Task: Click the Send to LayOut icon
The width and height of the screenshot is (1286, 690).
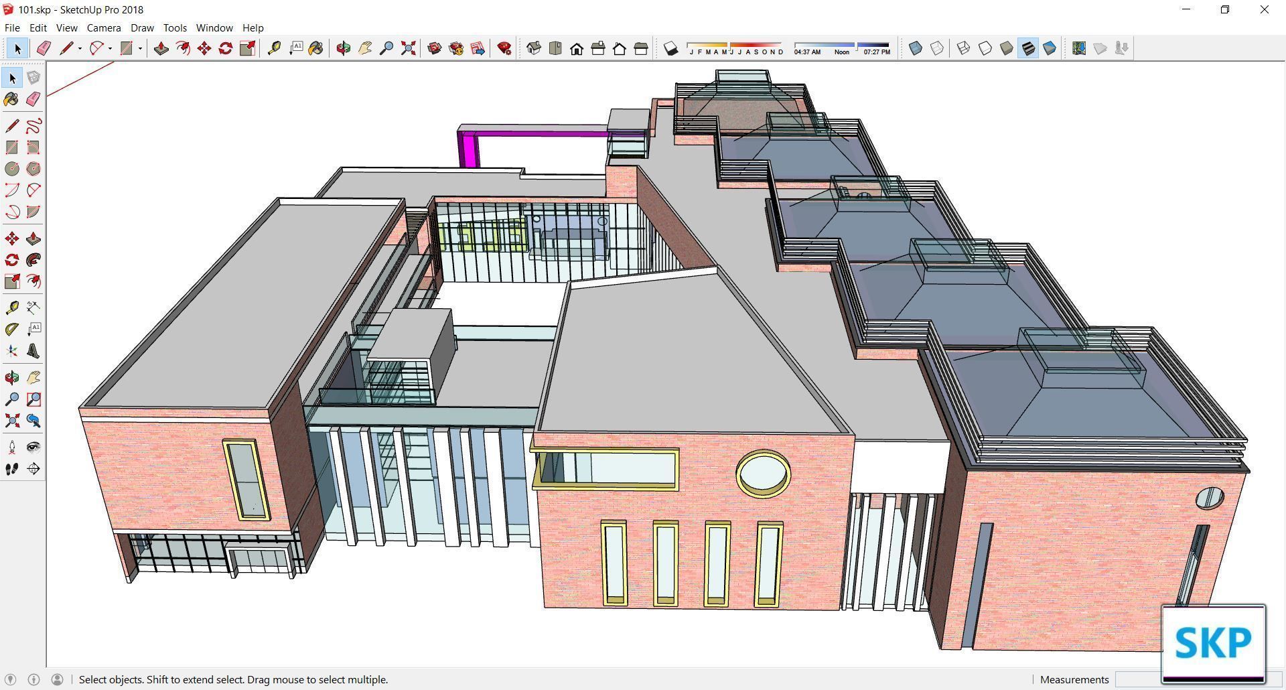Action: pyautogui.click(x=478, y=48)
